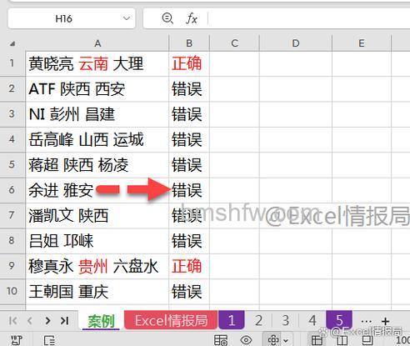Click in the formula bar input area
The width and height of the screenshot is (410, 346).
[308, 18]
